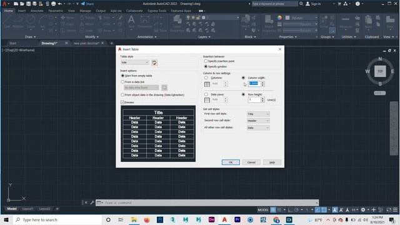The width and height of the screenshot is (400, 225).
Task: Open the Parametric ribbon tab
Action: [56, 11]
